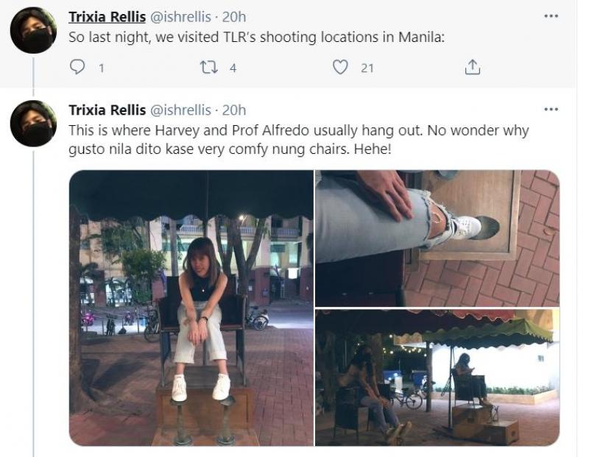
Task: Open Trixia Rellis avatar on second tweet
Action: [34, 124]
